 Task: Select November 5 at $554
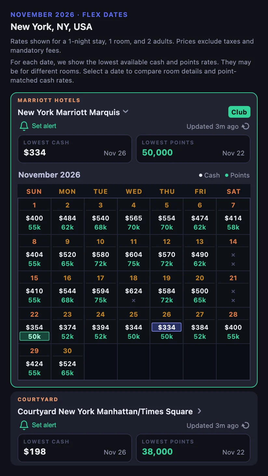pos(167,216)
